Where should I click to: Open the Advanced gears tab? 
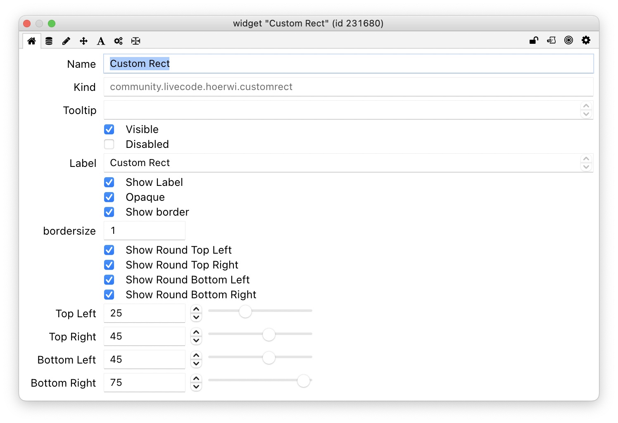(x=119, y=41)
